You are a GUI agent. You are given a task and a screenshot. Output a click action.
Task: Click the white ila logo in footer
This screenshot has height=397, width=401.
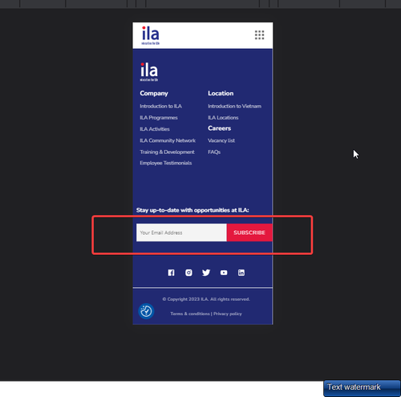pos(149,72)
